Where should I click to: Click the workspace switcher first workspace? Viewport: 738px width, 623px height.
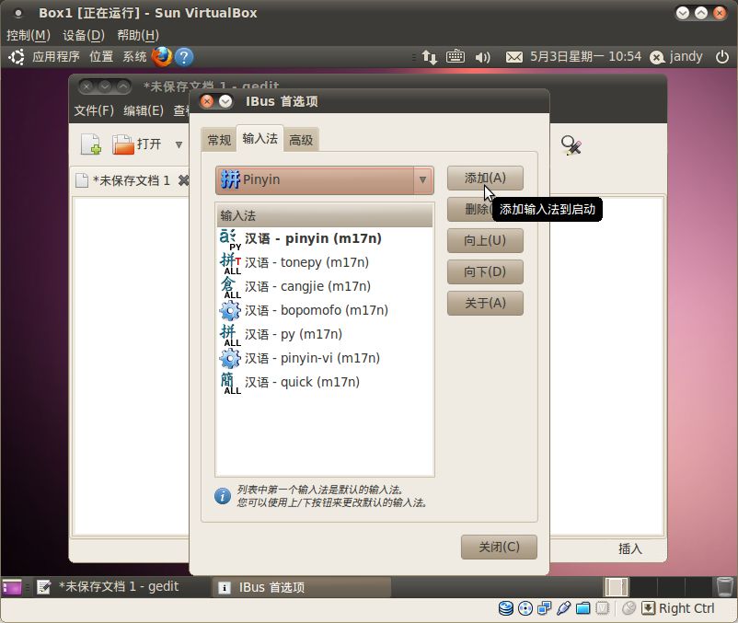pyautogui.click(x=617, y=587)
